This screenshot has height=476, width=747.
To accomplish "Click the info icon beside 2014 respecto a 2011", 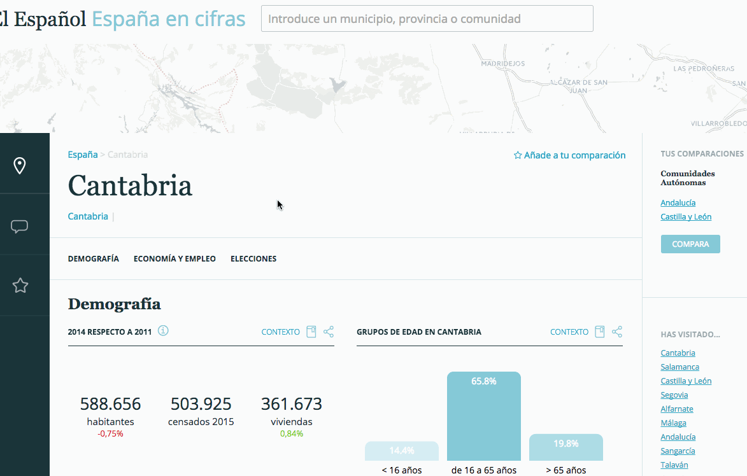I will pyautogui.click(x=163, y=330).
